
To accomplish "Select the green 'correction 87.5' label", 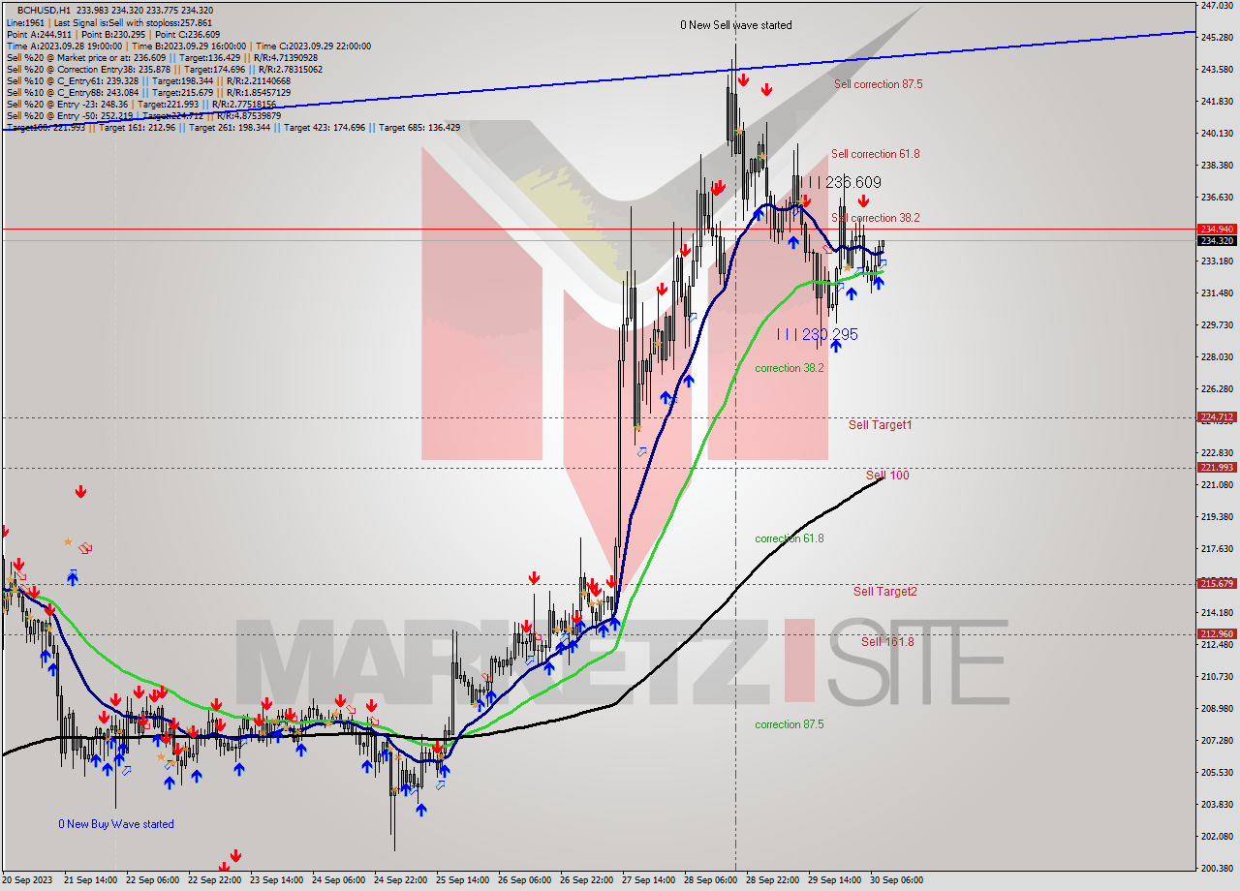I will coord(790,724).
